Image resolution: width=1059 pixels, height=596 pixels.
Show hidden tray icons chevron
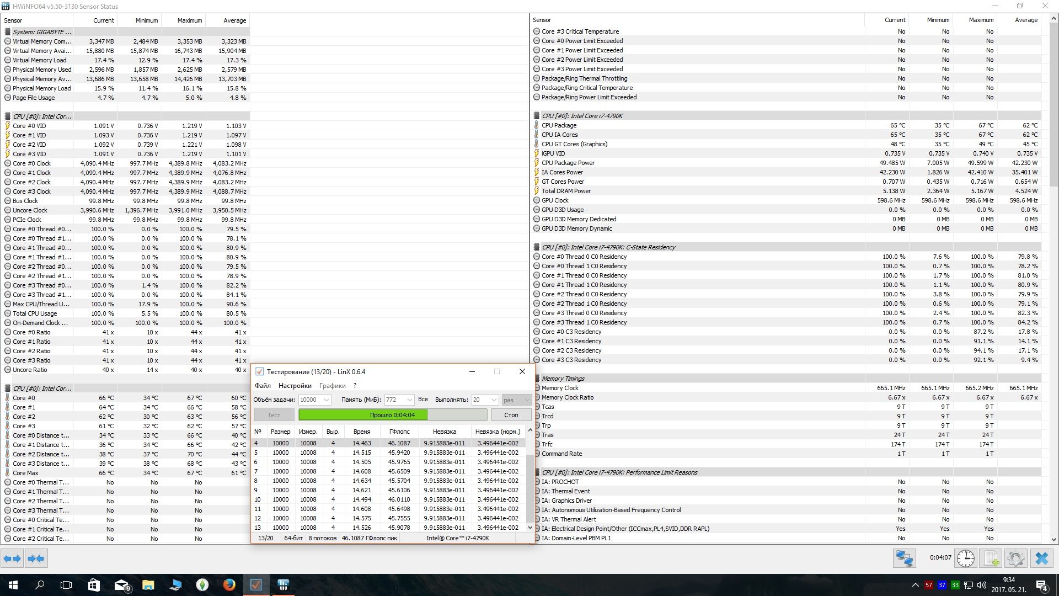(x=916, y=585)
